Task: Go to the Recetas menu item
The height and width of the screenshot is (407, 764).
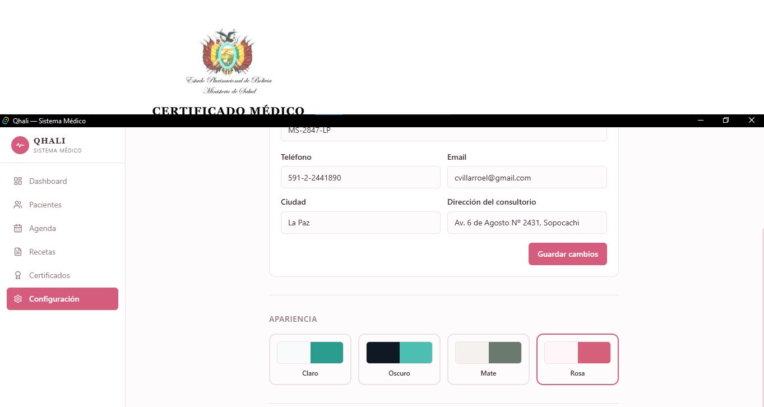Action: 42,252
